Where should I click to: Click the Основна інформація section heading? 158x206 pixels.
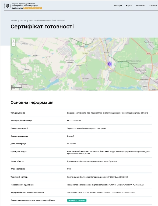32,102
